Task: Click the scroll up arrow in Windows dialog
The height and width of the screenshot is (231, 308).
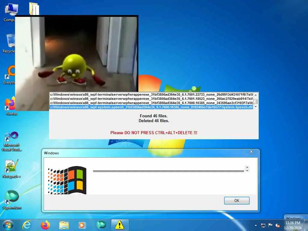Action: pos(247,167)
